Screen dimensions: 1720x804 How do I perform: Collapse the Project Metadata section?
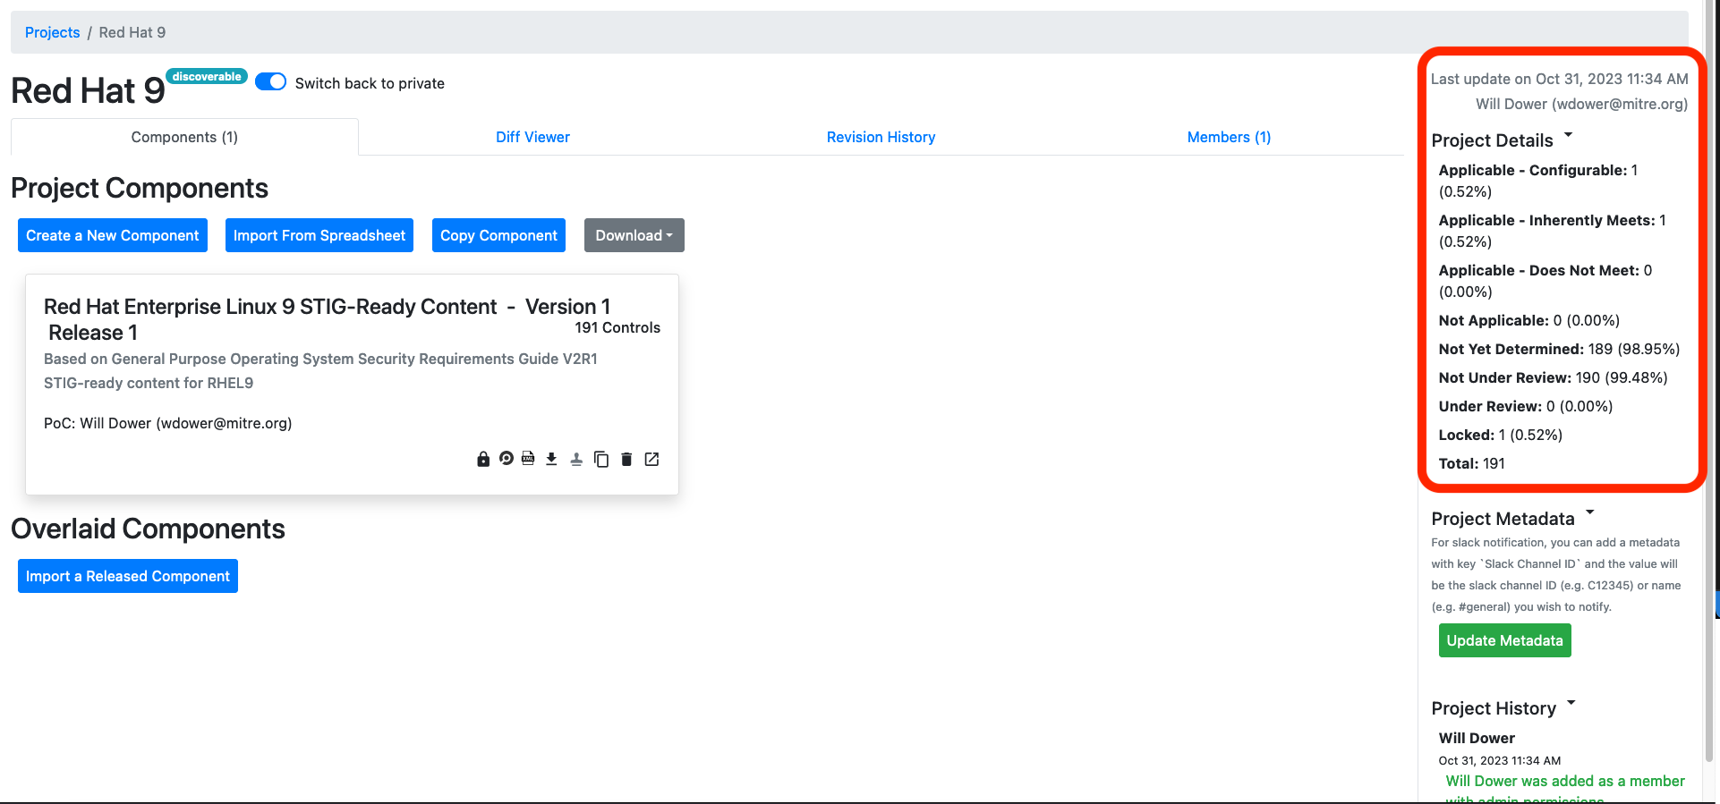[1590, 513]
